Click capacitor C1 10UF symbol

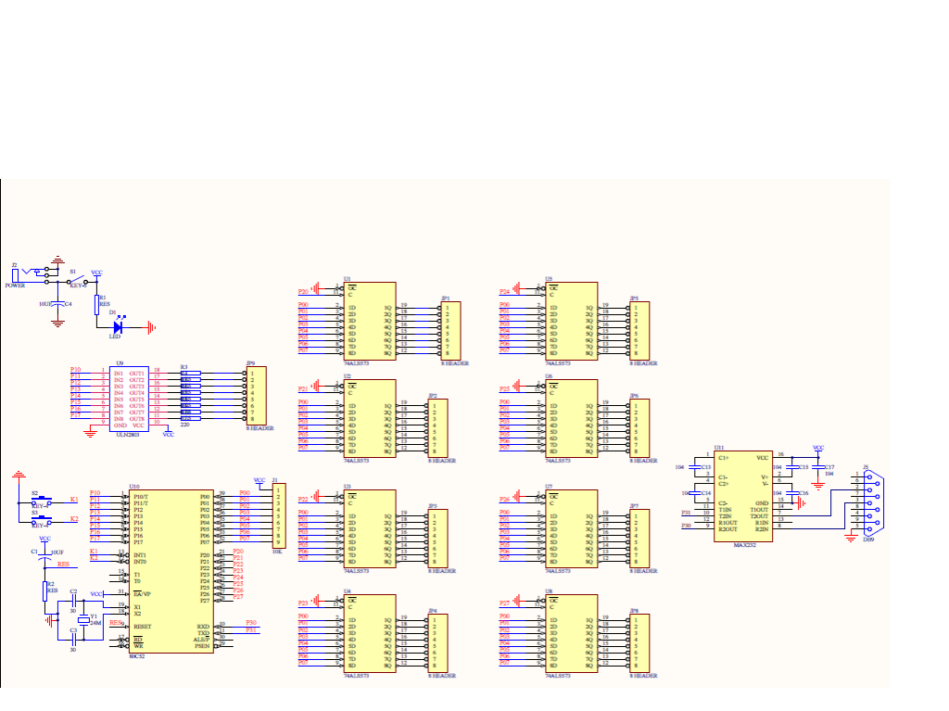[44, 554]
